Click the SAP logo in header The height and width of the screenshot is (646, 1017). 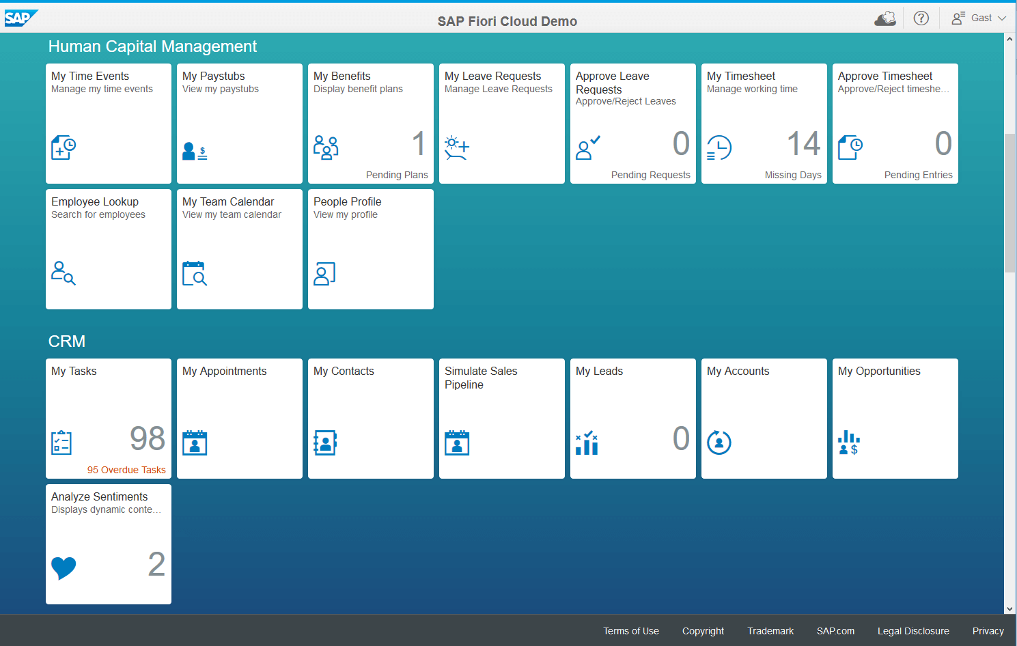pyautogui.click(x=20, y=18)
